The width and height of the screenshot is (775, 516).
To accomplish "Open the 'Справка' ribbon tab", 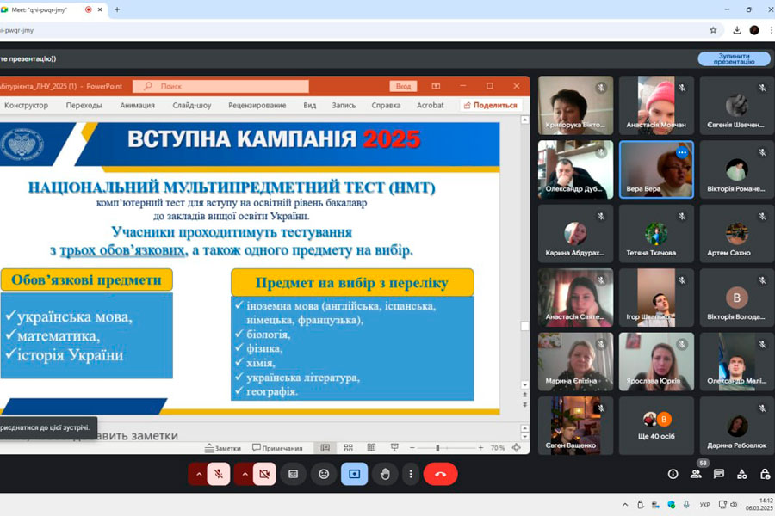I will (386, 105).
